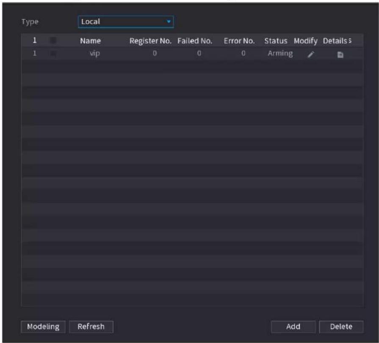Click the Name column header
379x343 pixels.
tap(90, 41)
